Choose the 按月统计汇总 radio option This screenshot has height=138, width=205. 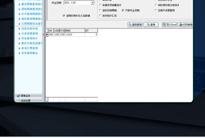point(100,16)
